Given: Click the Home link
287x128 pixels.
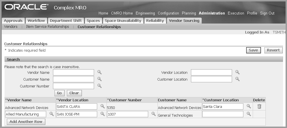Looking at the screenshot, I should click(x=103, y=13).
